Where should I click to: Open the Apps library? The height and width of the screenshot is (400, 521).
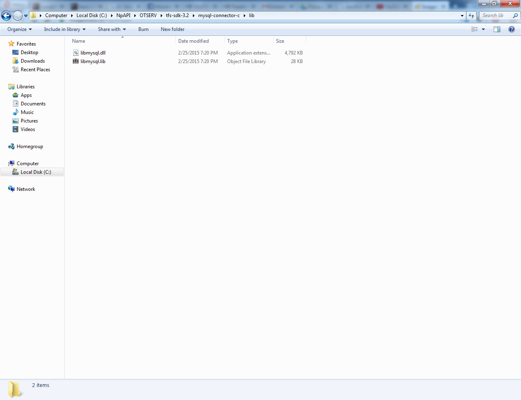tap(26, 95)
